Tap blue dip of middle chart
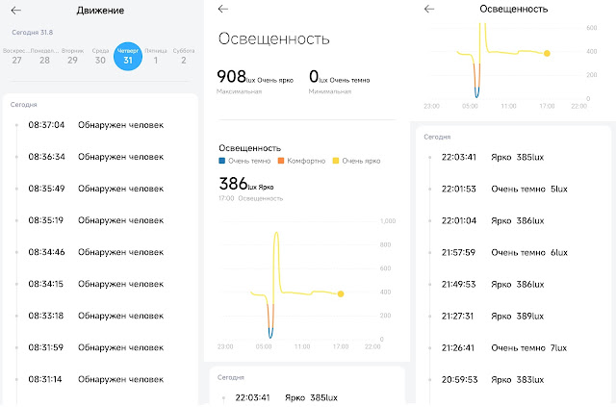 click(270, 333)
